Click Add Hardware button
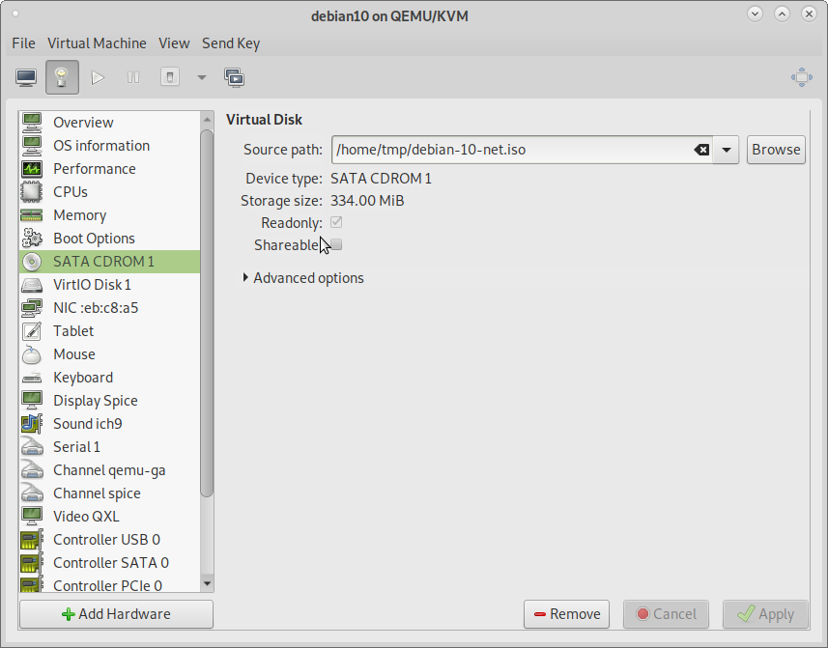The height and width of the screenshot is (648, 828). 116,614
